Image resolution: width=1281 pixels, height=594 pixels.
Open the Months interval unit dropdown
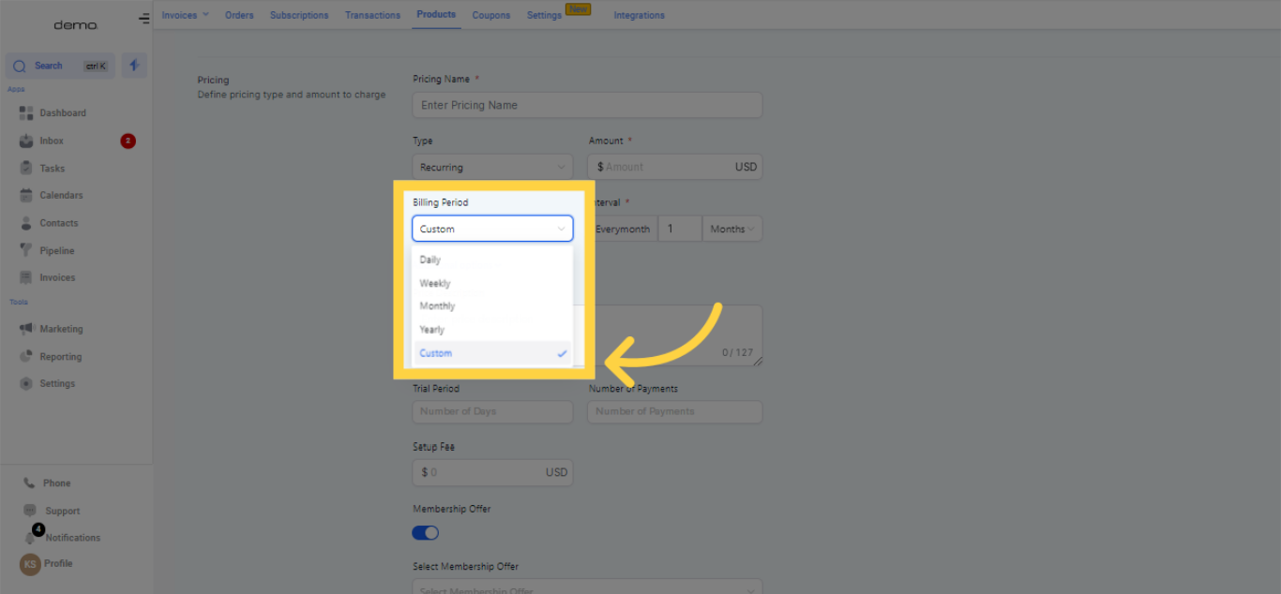click(x=733, y=230)
